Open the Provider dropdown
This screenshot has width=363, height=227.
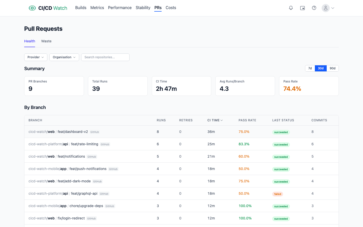click(x=36, y=57)
